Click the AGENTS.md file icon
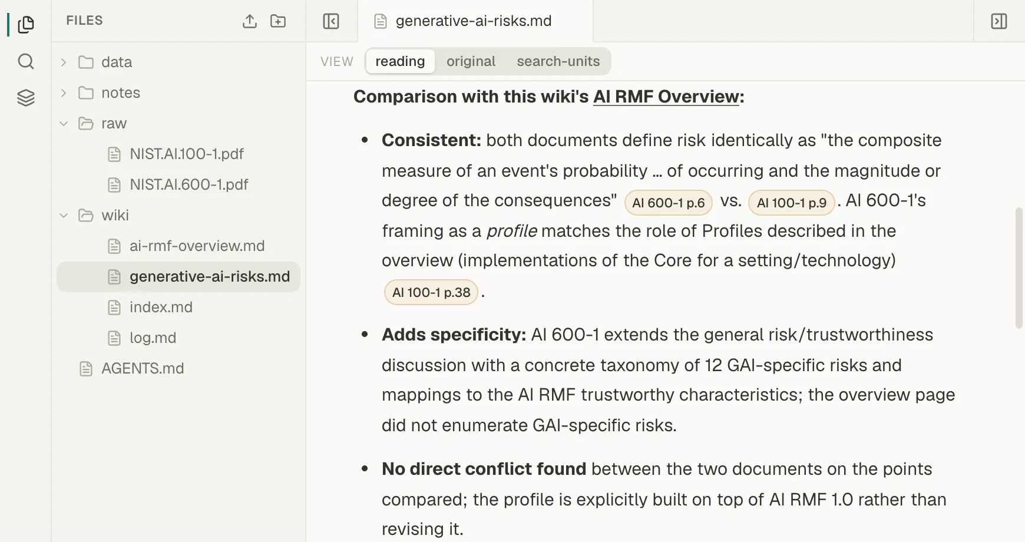The width and height of the screenshot is (1025, 542). pos(86,369)
